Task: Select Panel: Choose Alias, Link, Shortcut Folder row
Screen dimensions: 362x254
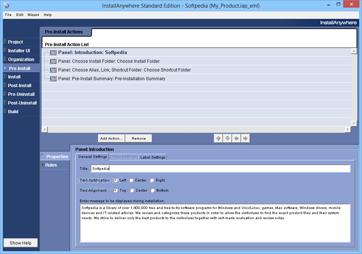Action: click(x=197, y=70)
